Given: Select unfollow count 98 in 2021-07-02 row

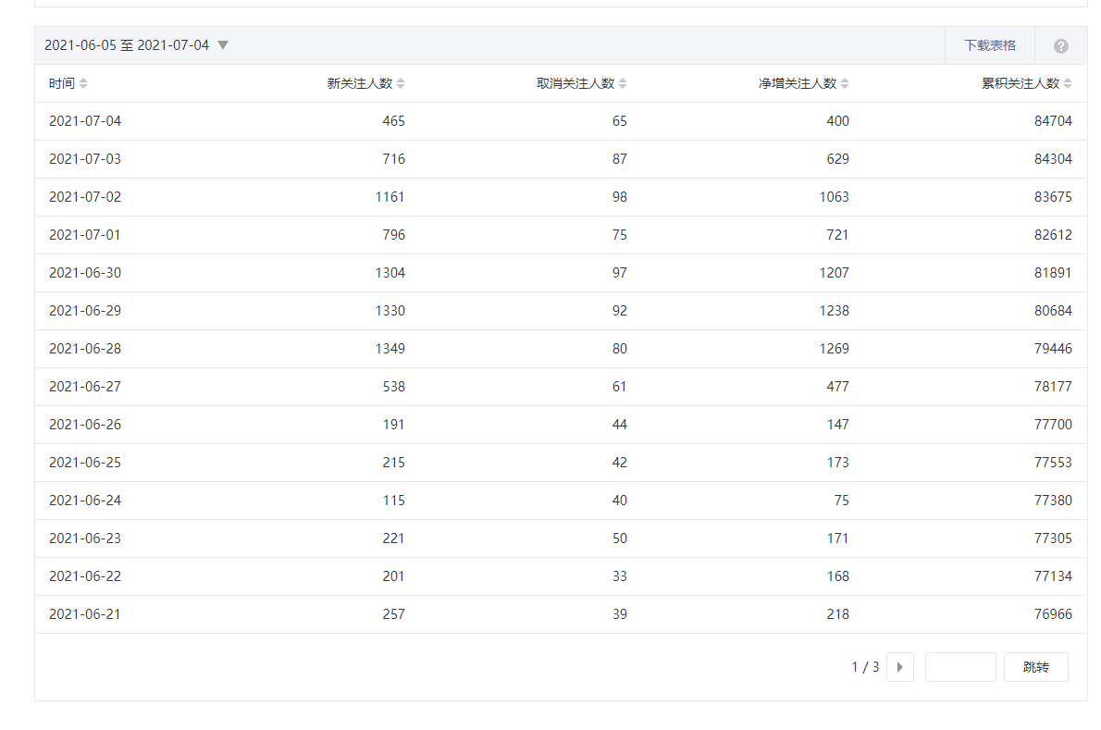Looking at the screenshot, I should pos(619,197).
